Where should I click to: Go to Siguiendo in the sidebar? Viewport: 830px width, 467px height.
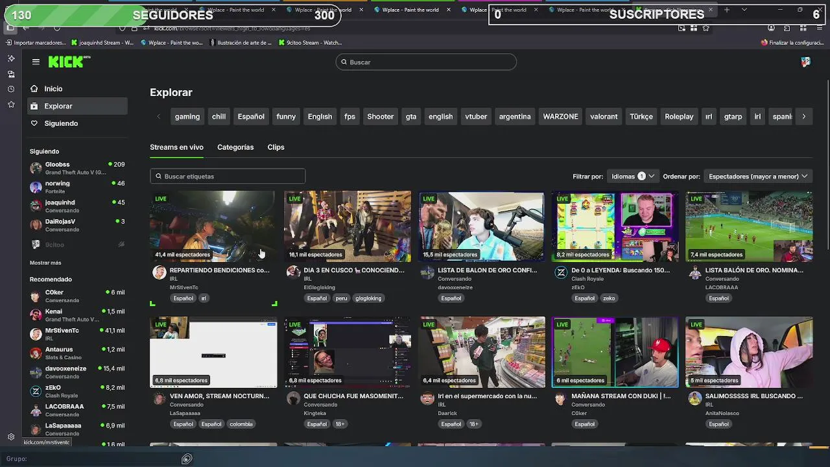click(x=76, y=123)
